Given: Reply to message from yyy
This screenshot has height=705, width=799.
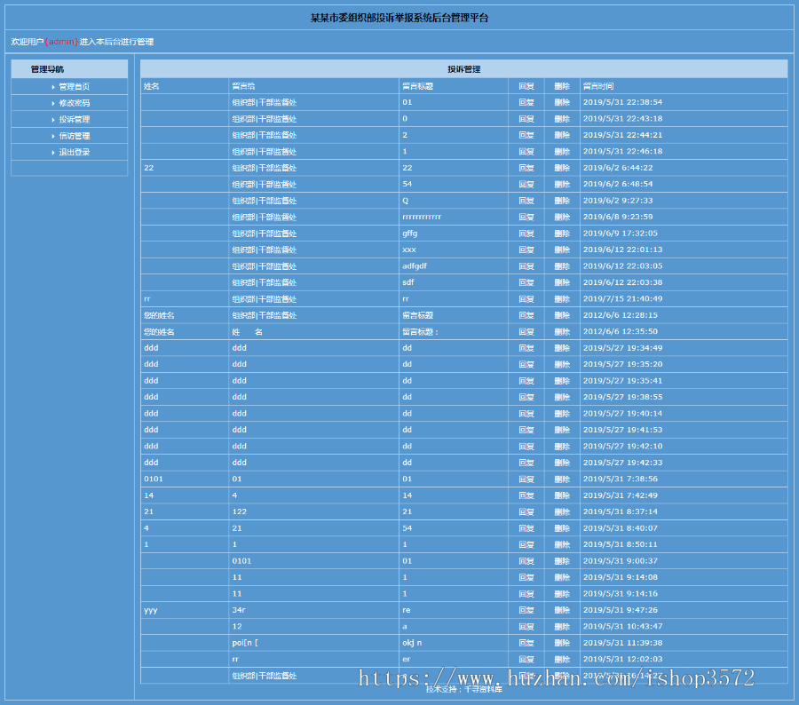Looking at the screenshot, I should tap(526, 610).
